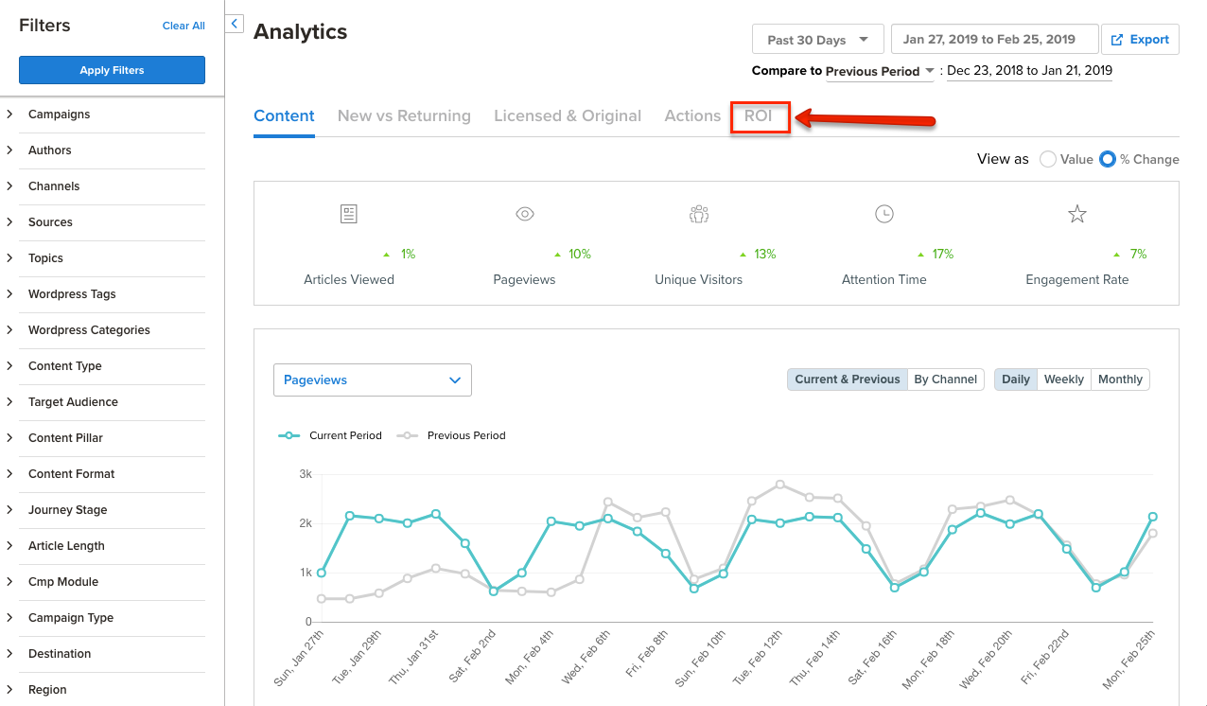Click the Articles Viewed newspaper icon
This screenshot has height=706, width=1207.
[x=349, y=214]
